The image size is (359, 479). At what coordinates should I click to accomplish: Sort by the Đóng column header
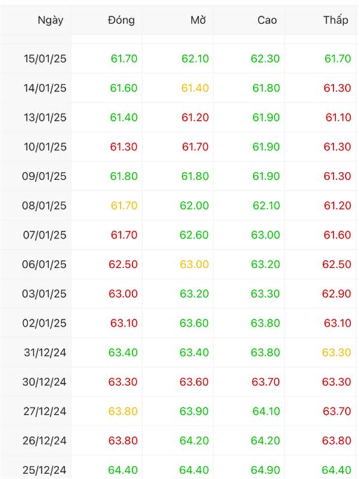coord(121,20)
